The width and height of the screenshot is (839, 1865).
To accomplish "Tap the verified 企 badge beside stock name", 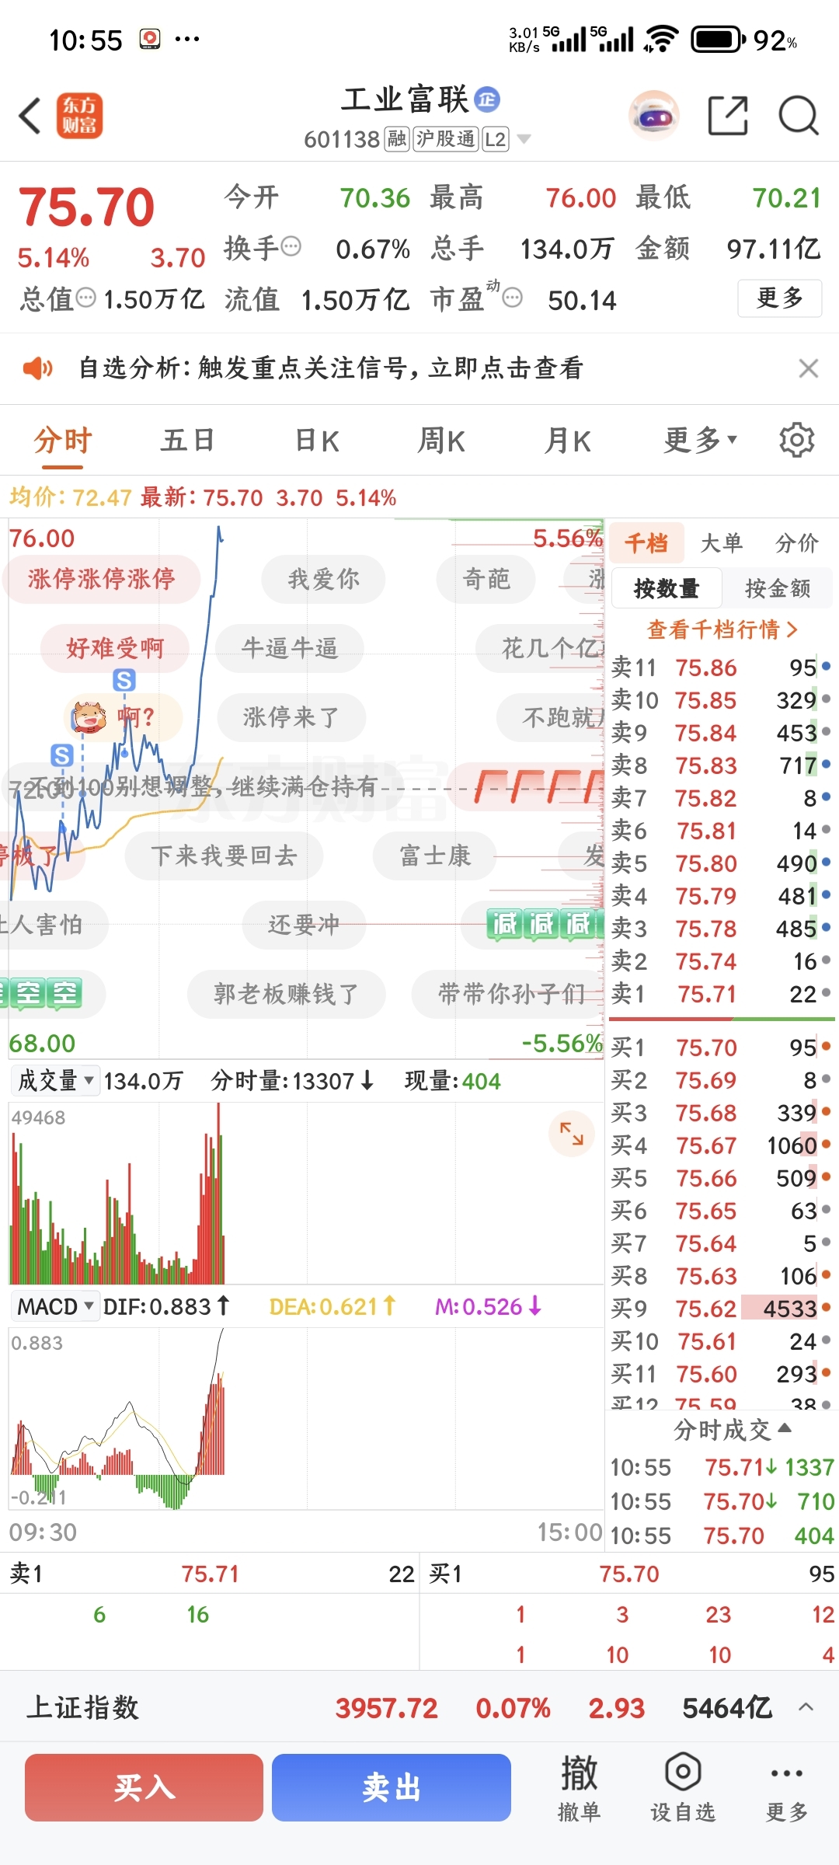I will pos(487,99).
